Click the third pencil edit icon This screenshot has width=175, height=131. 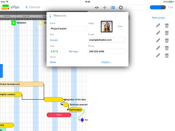(158, 40)
